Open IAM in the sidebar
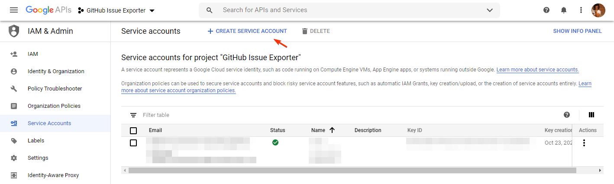The height and width of the screenshot is (184, 614). click(x=55, y=54)
